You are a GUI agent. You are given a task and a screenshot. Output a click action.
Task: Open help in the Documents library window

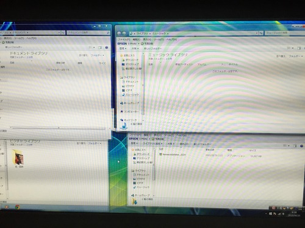(107, 47)
